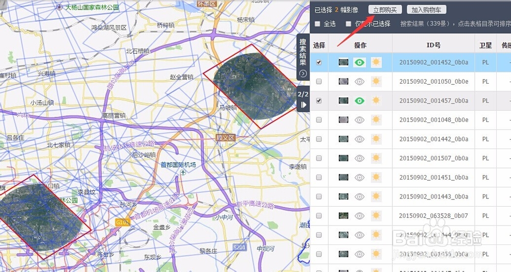The image size is (511, 272).
Task: Open thumbnail of 20150902_001451_0b0a
Action: point(343,177)
